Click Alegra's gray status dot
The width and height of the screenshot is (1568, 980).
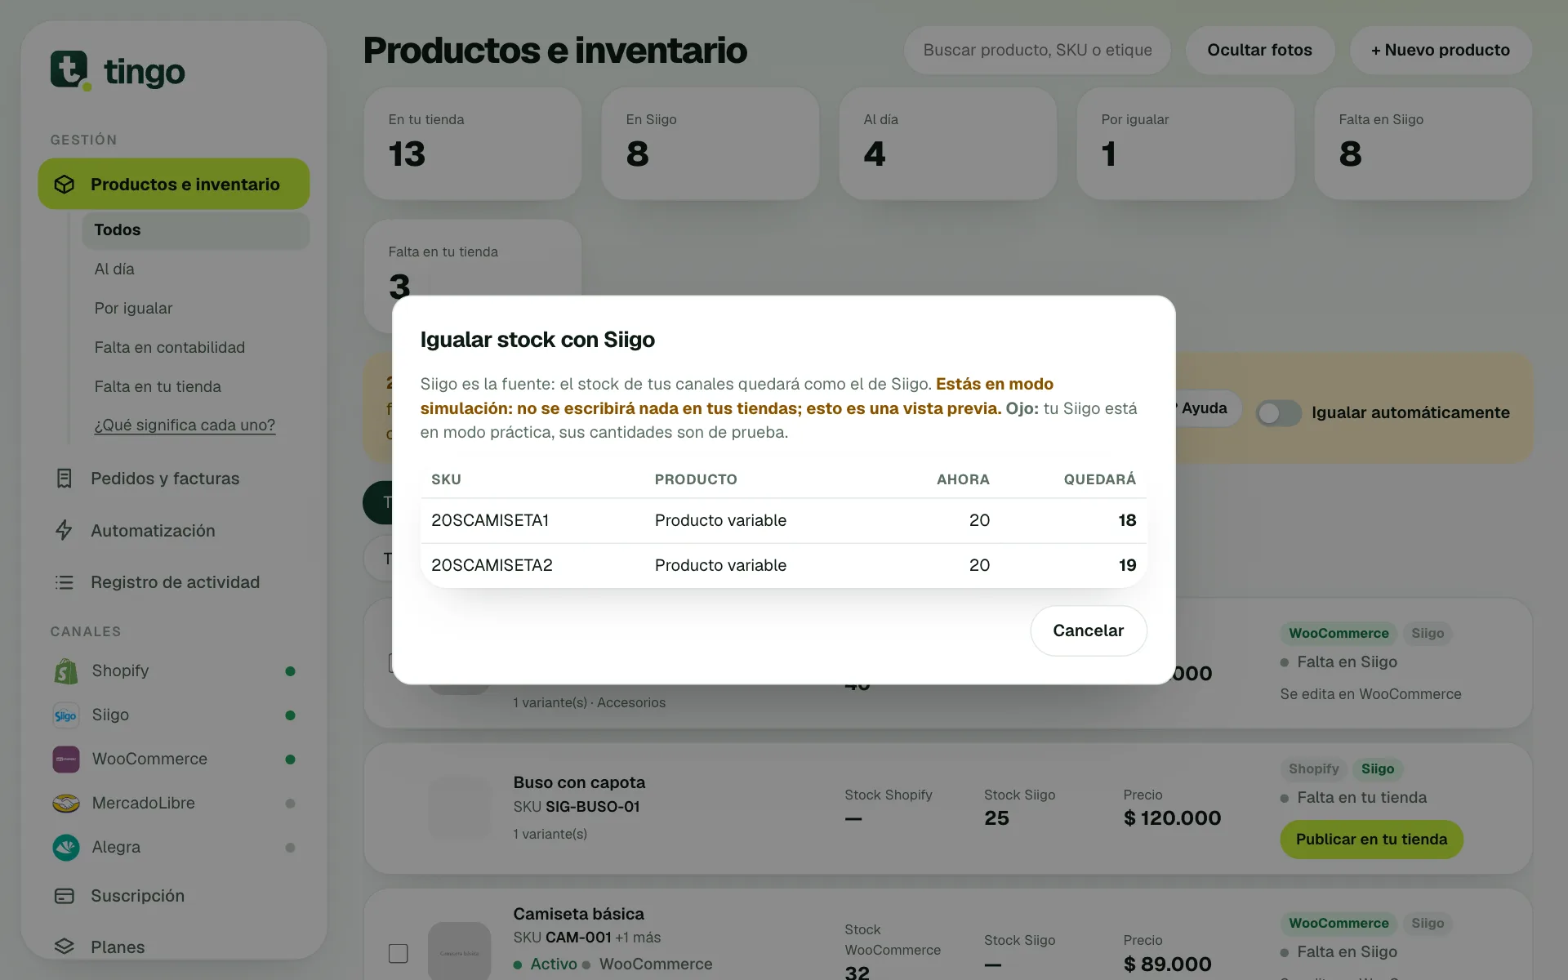(x=290, y=848)
